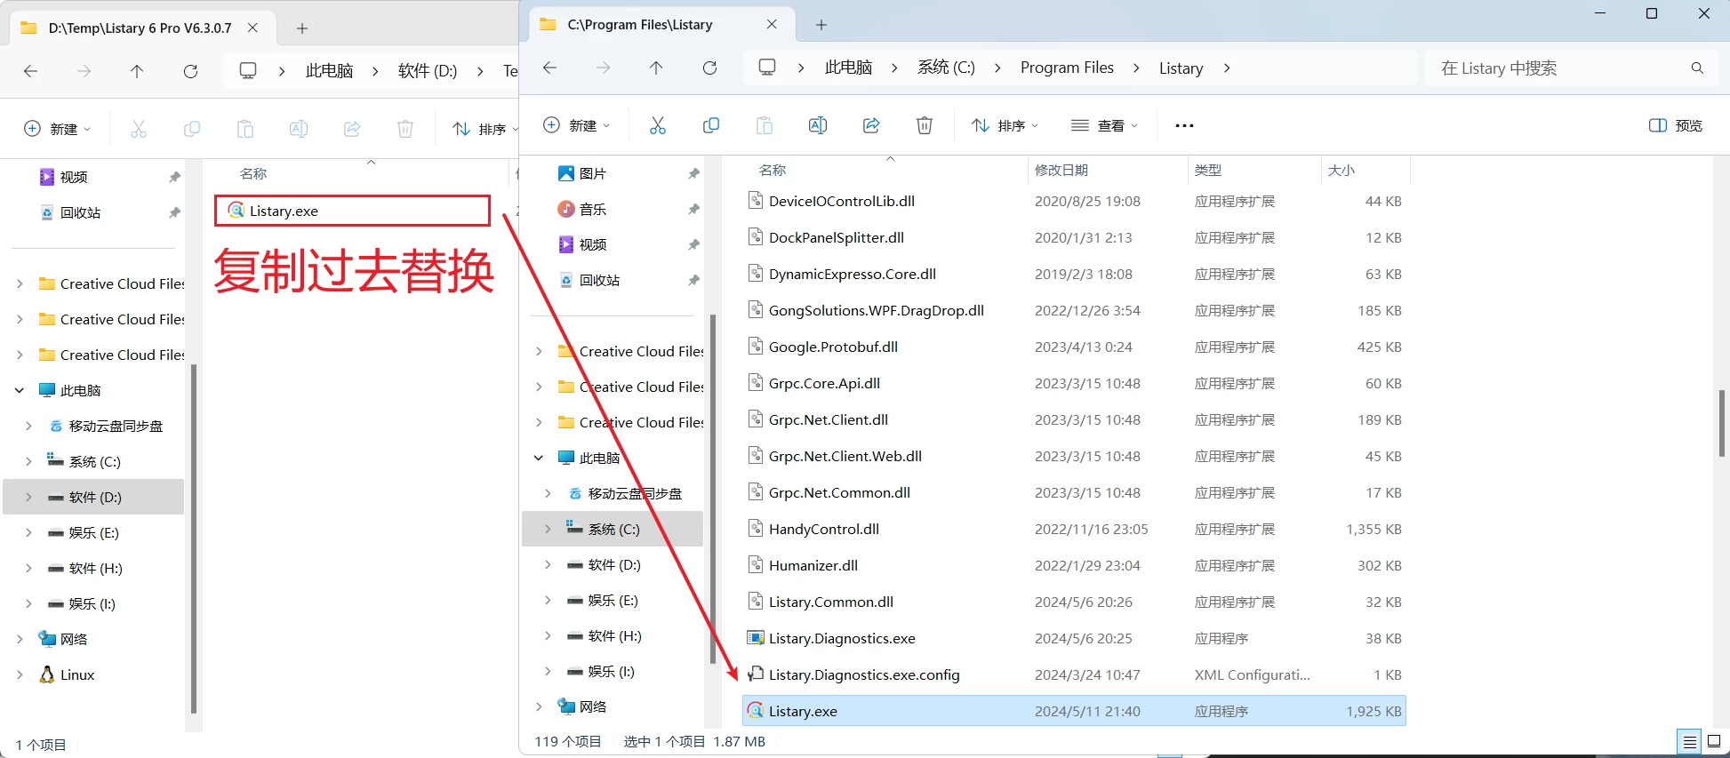Expand 软件 (D:) in D:\Temp window sidebar

pos(28,497)
